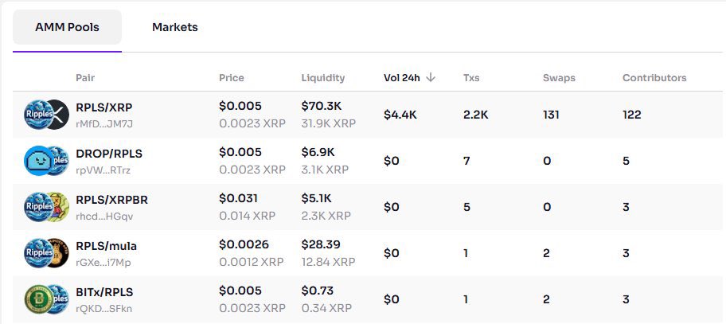
Task: Click the RPLS/mula pair token icon
Action: (x=46, y=253)
